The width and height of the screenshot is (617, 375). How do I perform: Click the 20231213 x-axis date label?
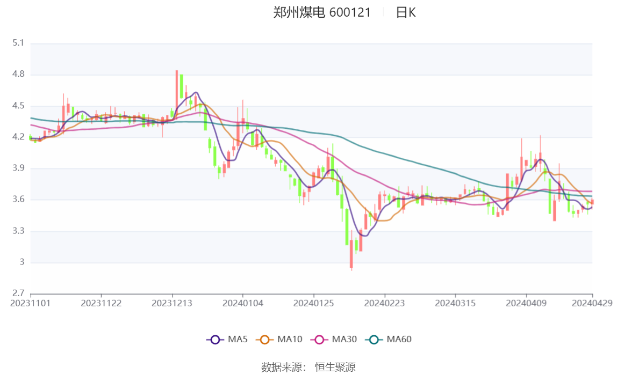click(x=172, y=303)
